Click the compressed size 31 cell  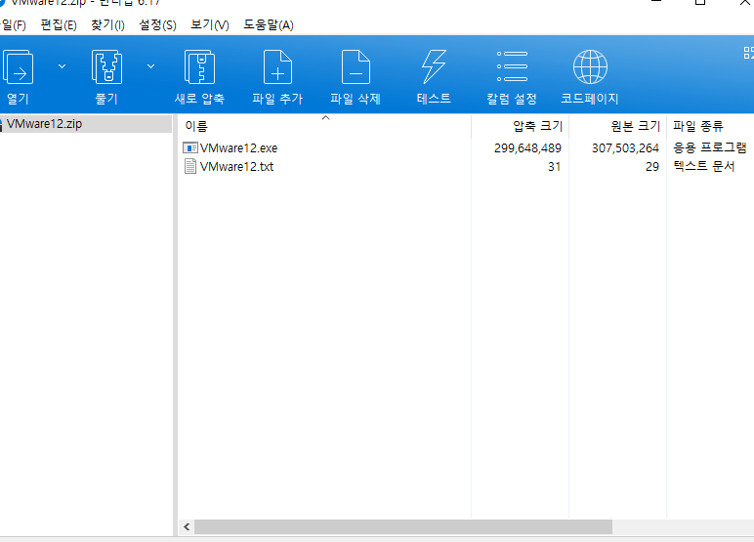click(555, 167)
